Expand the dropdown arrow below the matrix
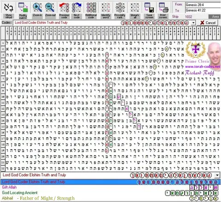221x202 pixels. coord(217,175)
